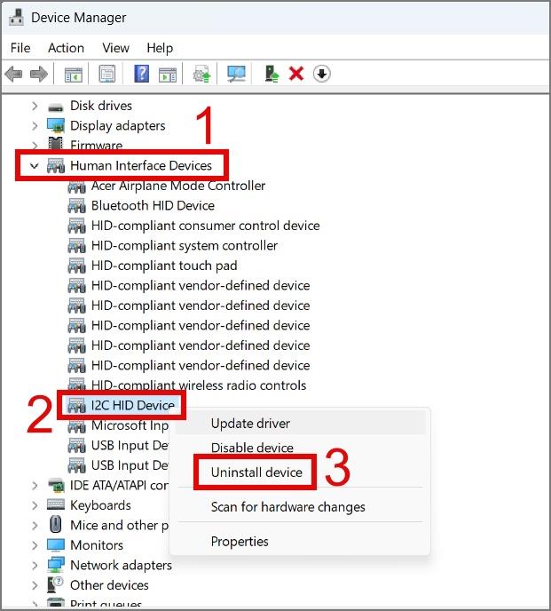Expand the Display adapters node
Screen dimensions: 551x611
[x=35, y=125]
